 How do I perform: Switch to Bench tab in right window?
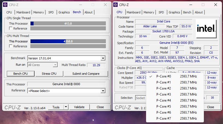pos(187,12)
